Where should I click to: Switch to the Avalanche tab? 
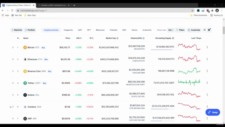[x=147, y=30]
